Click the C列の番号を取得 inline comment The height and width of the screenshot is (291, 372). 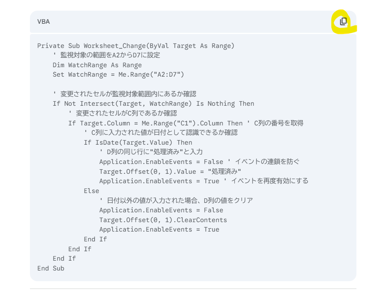click(275, 123)
